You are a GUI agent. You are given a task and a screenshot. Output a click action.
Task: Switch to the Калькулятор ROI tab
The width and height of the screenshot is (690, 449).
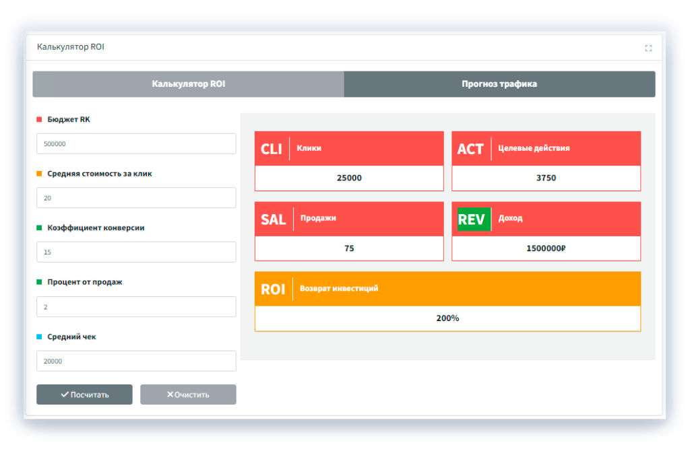click(x=189, y=84)
